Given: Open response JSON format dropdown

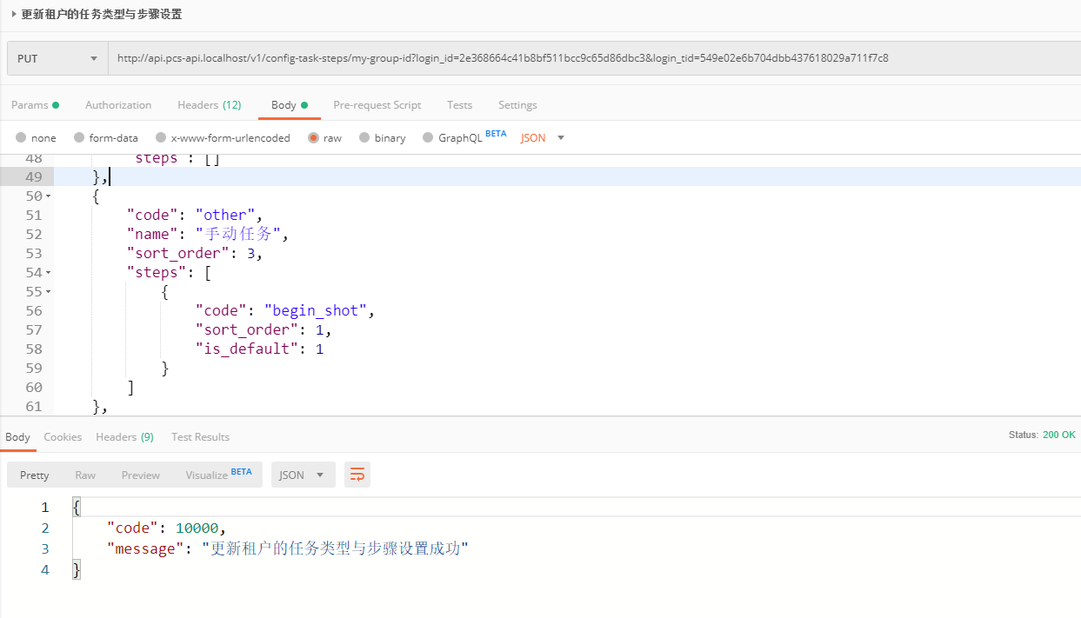Looking at the screenshot, I should 303,475.
